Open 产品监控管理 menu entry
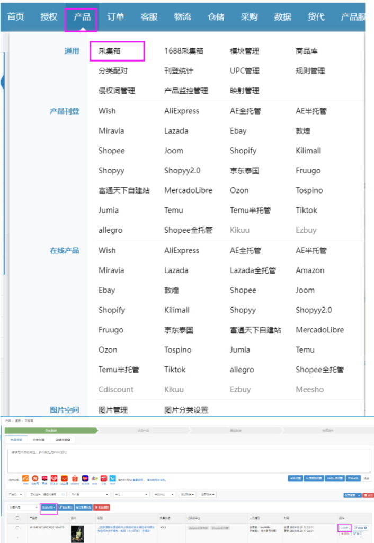This screenshot has height=543, width=374. pos(186,91)
